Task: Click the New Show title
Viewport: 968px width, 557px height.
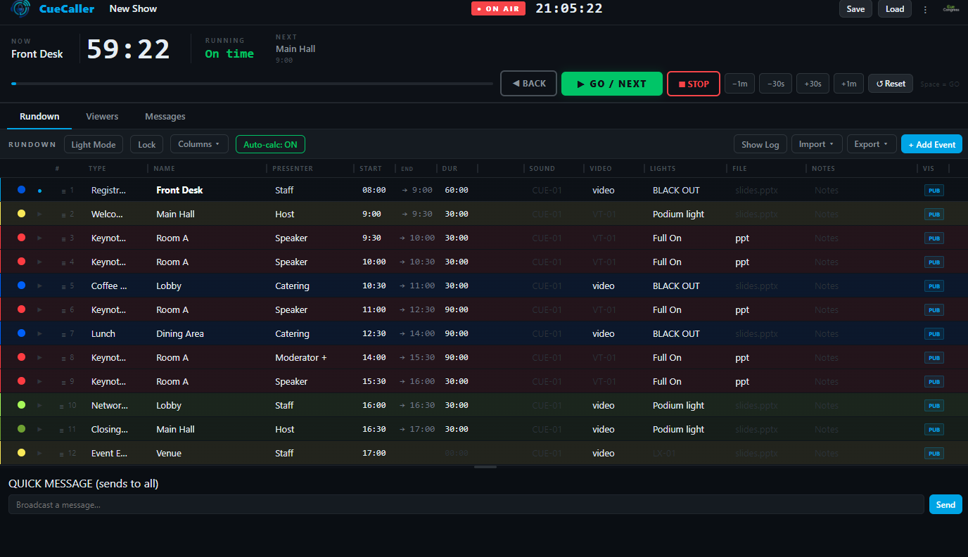Action: pyautogui.click(x=133, y=8)
